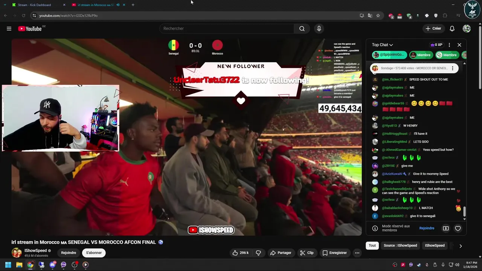The width and height of the screenshot is (482, 271).
Task: Click the Créer button
Action: [x=433, y=29]
